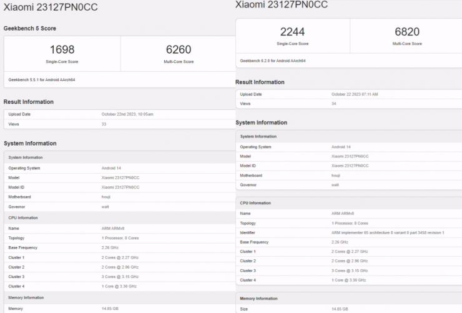Viewport: 462px width, 313px height.
Task: Click the 6260 multi-core score
Action: coord(179,49)
